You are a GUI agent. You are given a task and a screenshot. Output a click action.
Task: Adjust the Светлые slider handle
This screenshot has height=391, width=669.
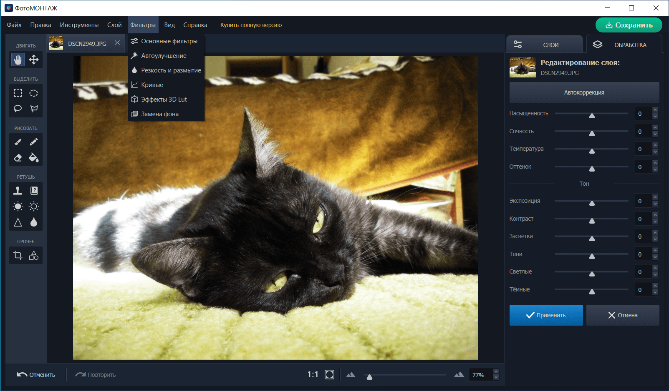point(592,274)
